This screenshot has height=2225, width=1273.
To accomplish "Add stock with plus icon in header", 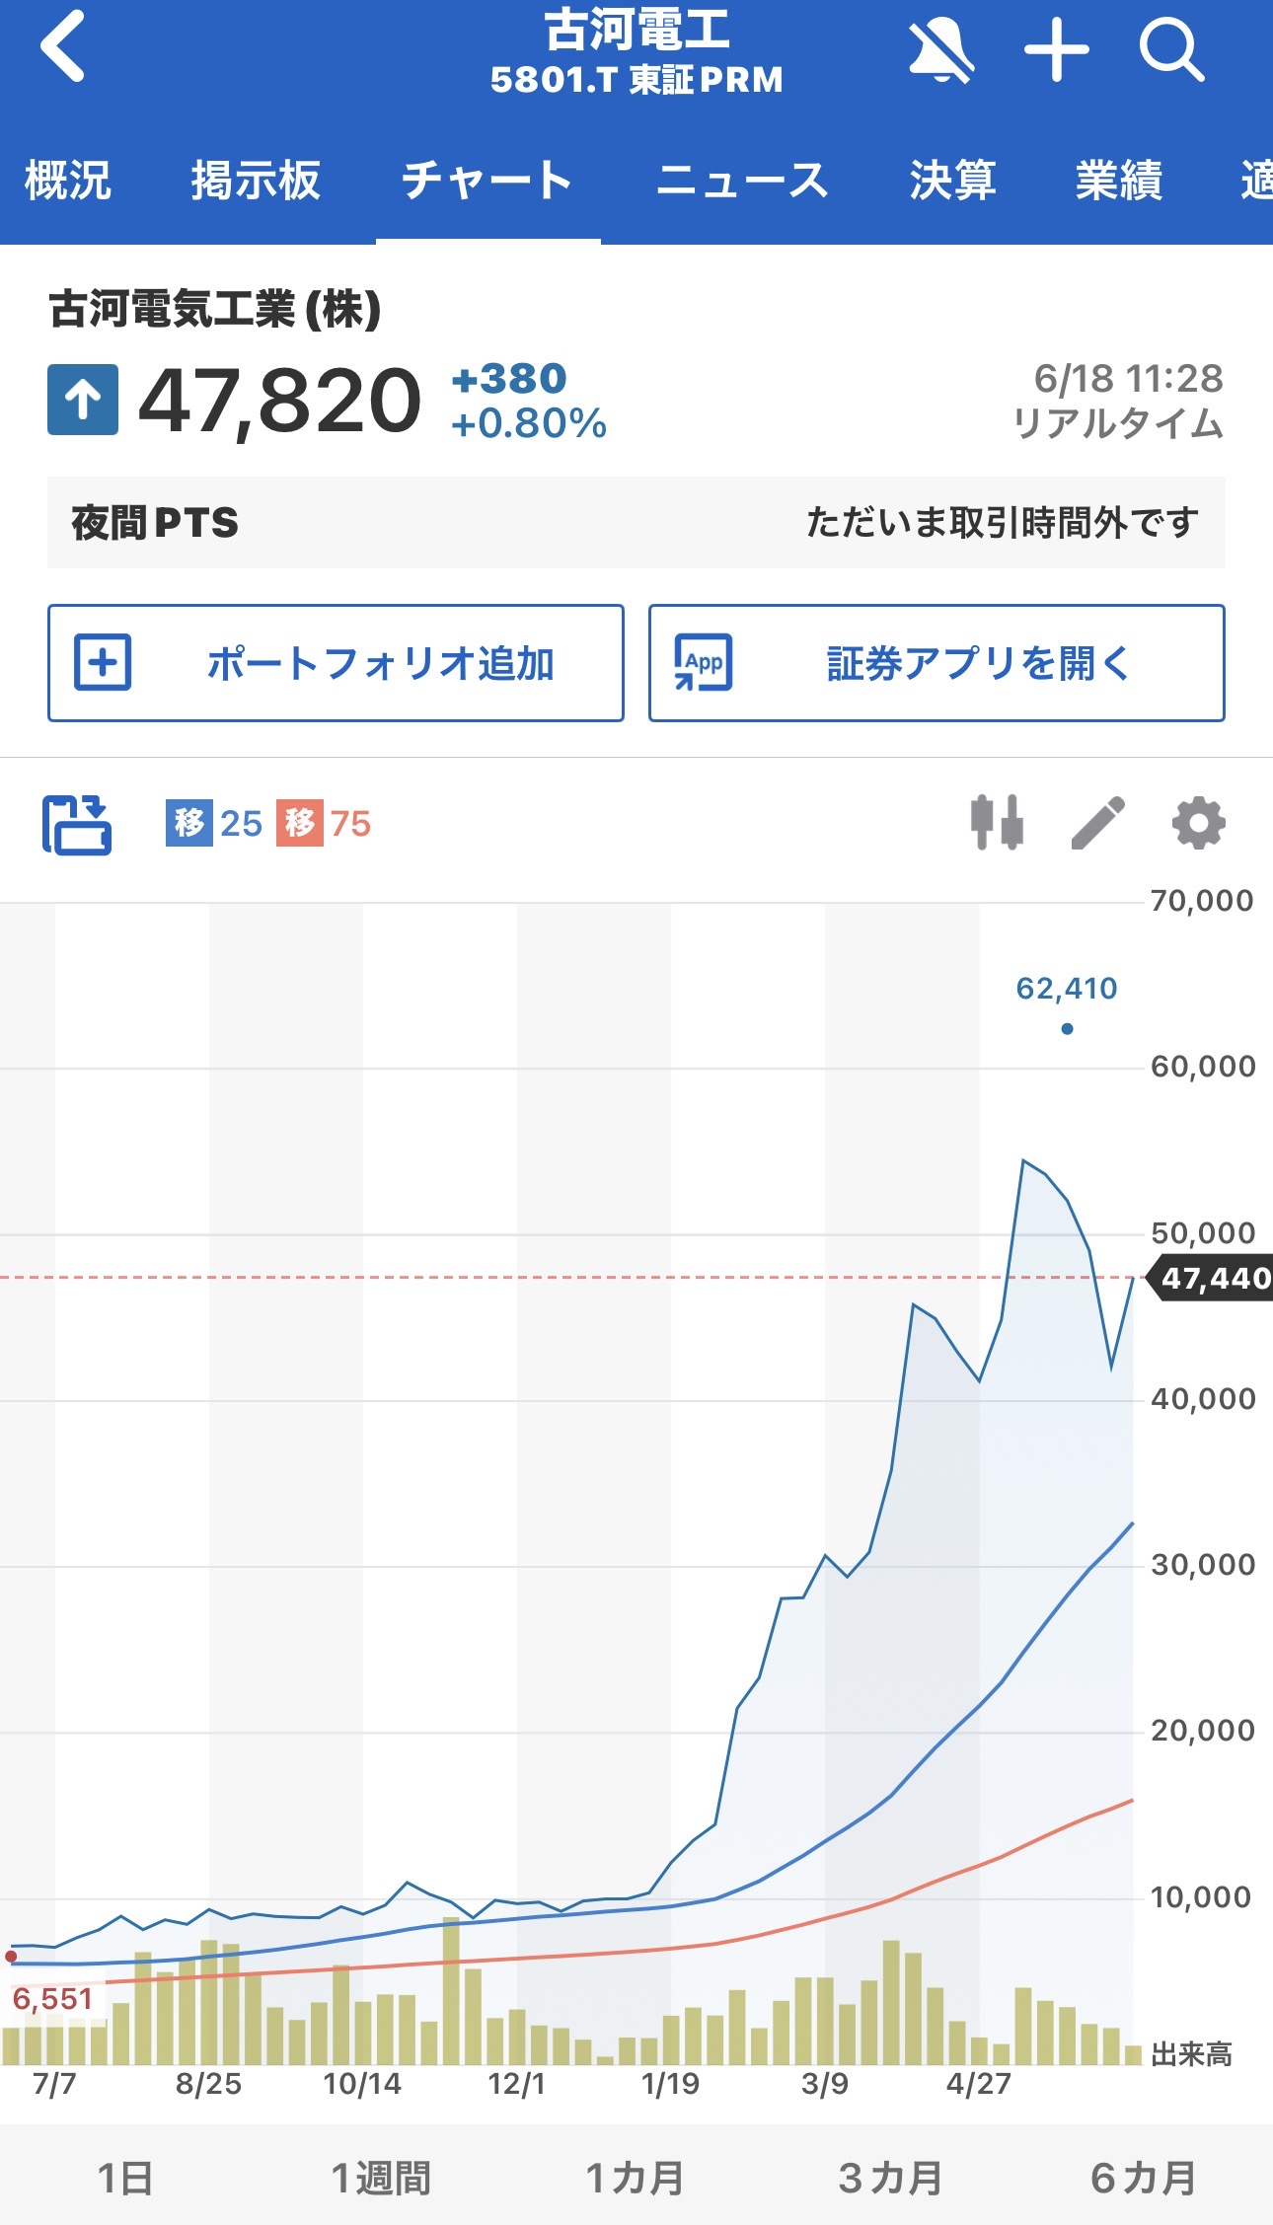I will [x=1057, y=49].
